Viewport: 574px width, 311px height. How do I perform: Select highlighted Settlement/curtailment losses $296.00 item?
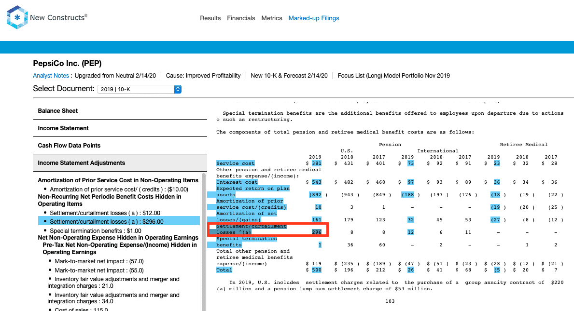[119, 221]
